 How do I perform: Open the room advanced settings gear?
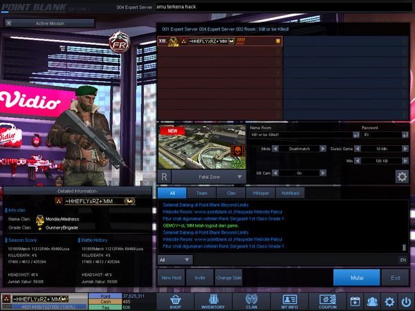click(x=402, y=176)
